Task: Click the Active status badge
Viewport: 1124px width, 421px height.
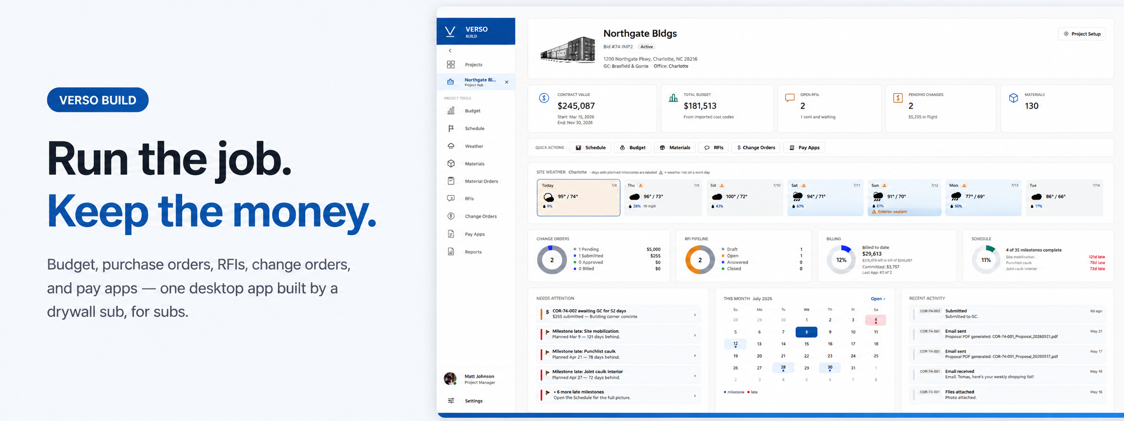Action: [x=647, y=47]
